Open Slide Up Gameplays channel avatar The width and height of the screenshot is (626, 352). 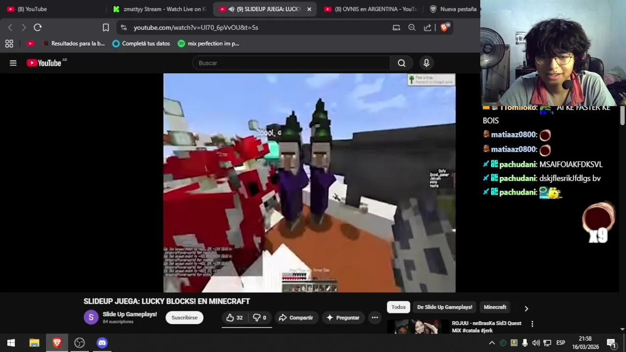pyautogui.click(x=91, y=317)
